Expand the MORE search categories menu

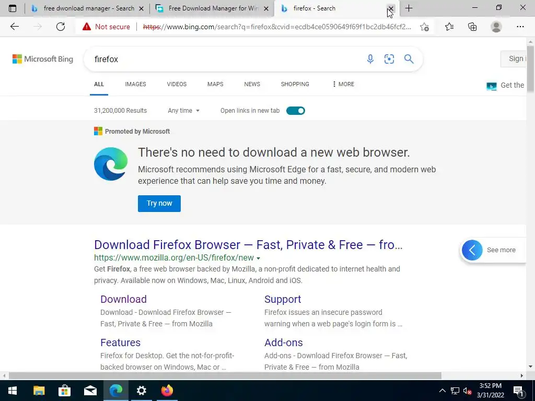click(x=343, y=84)
